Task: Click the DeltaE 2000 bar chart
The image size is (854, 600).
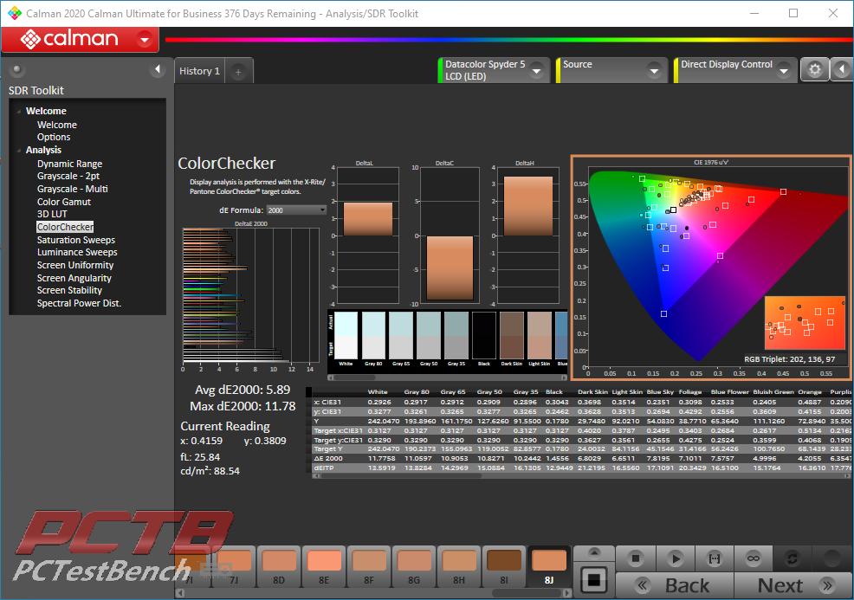Action: (251, 296)
